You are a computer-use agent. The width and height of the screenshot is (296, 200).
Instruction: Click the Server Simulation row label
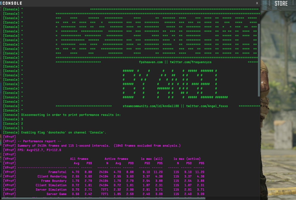(51, 190)
